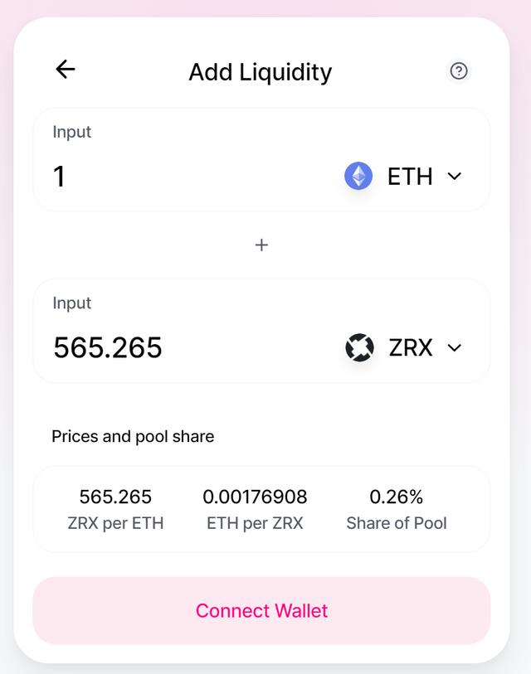Open the ZRX token selector
Screen dimensions: 531x674
click(402, 347)
